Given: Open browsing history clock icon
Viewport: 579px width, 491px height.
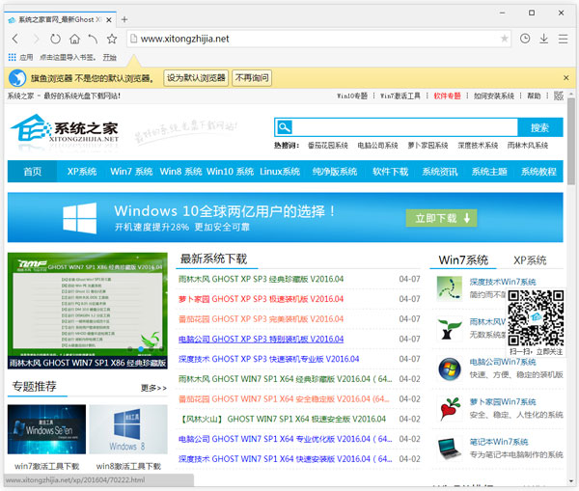Looking at the screenshot, I should tap(525, 39).
